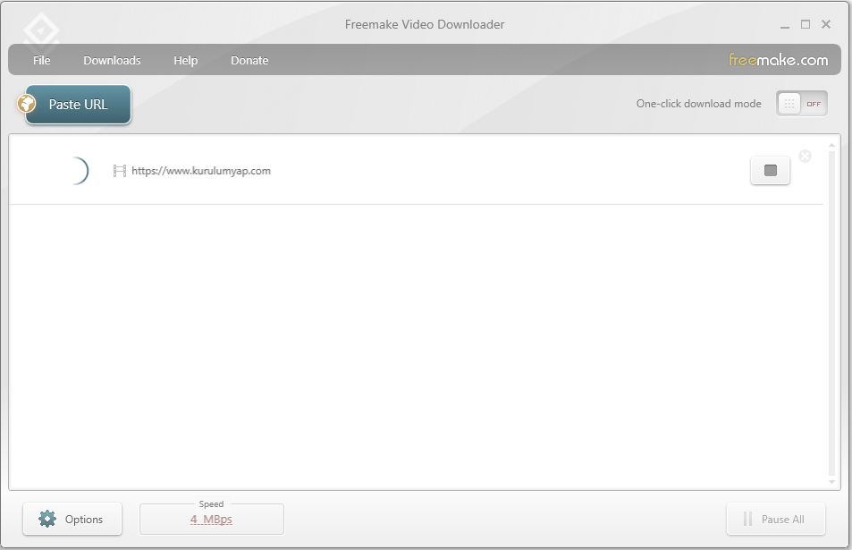Click the film strip icon beside the URL
The image size is (852, 550).
[x=120, y=171]
